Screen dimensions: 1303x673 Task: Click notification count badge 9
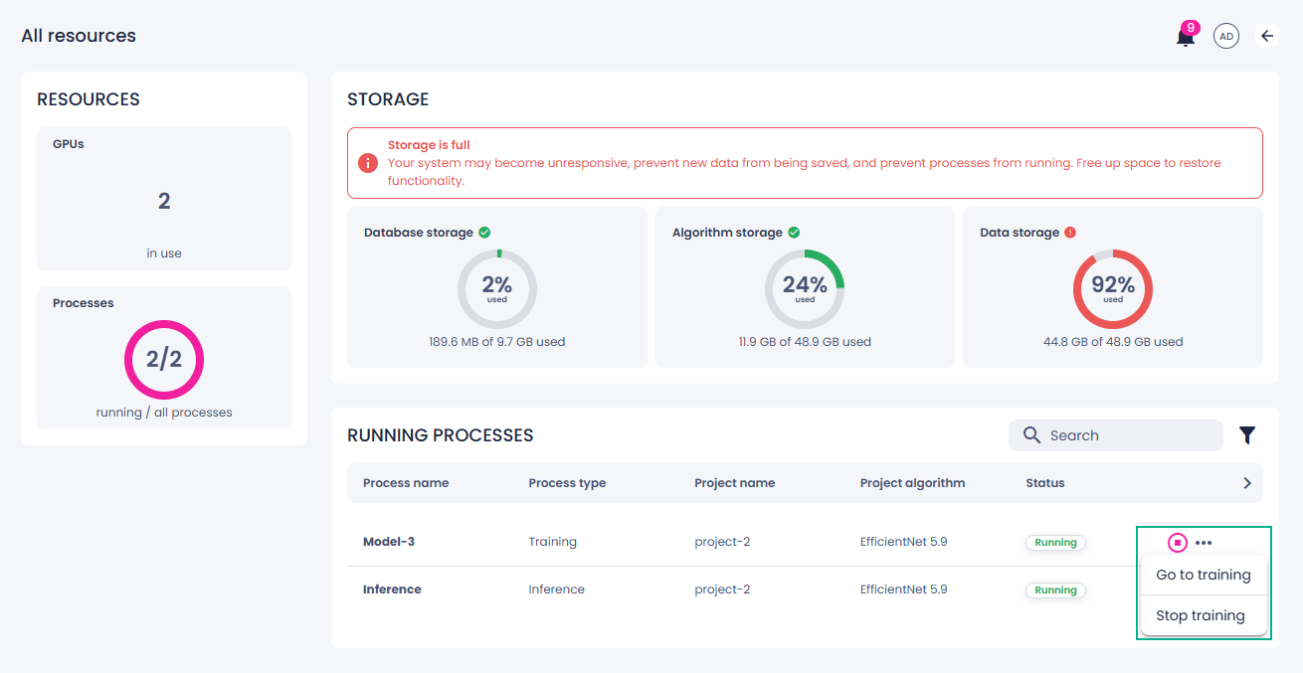[1191, 28]
